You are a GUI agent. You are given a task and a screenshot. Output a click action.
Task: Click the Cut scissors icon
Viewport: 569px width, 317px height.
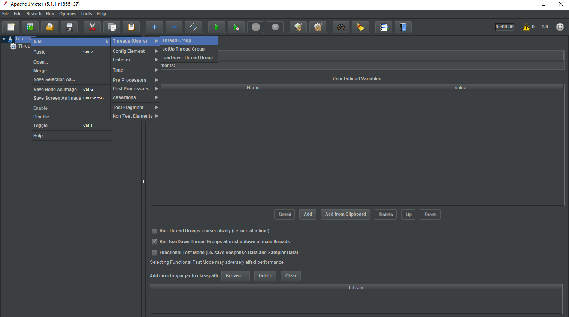coord(92,27)
